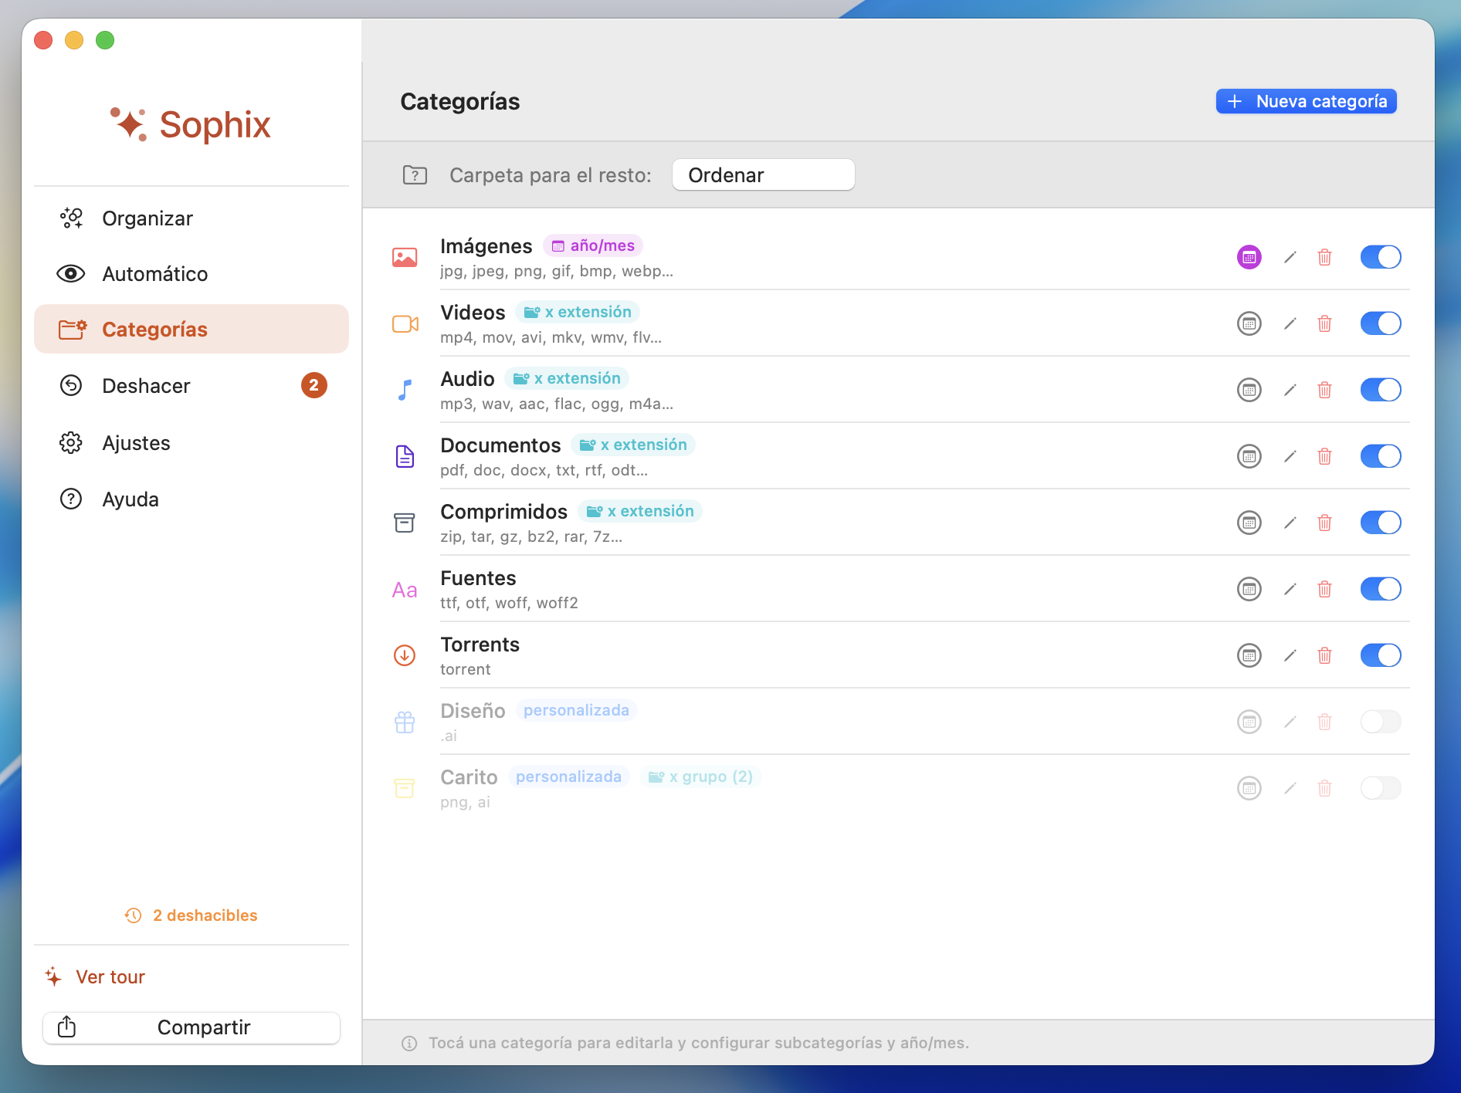Edit the Fuentes category pencil icon

pos(1290,589)
